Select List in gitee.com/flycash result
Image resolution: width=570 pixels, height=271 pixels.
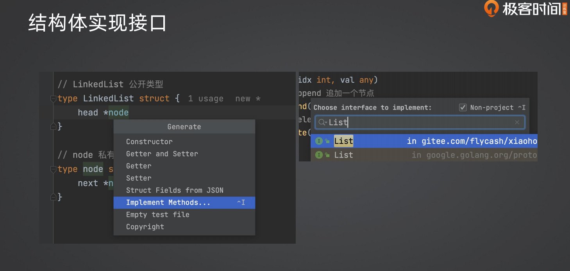click(x=424, y=141)
